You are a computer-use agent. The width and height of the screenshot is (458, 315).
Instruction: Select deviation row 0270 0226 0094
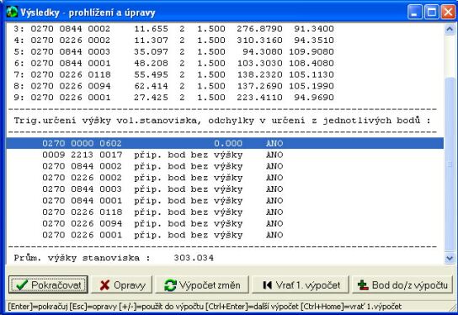point(225,223)
